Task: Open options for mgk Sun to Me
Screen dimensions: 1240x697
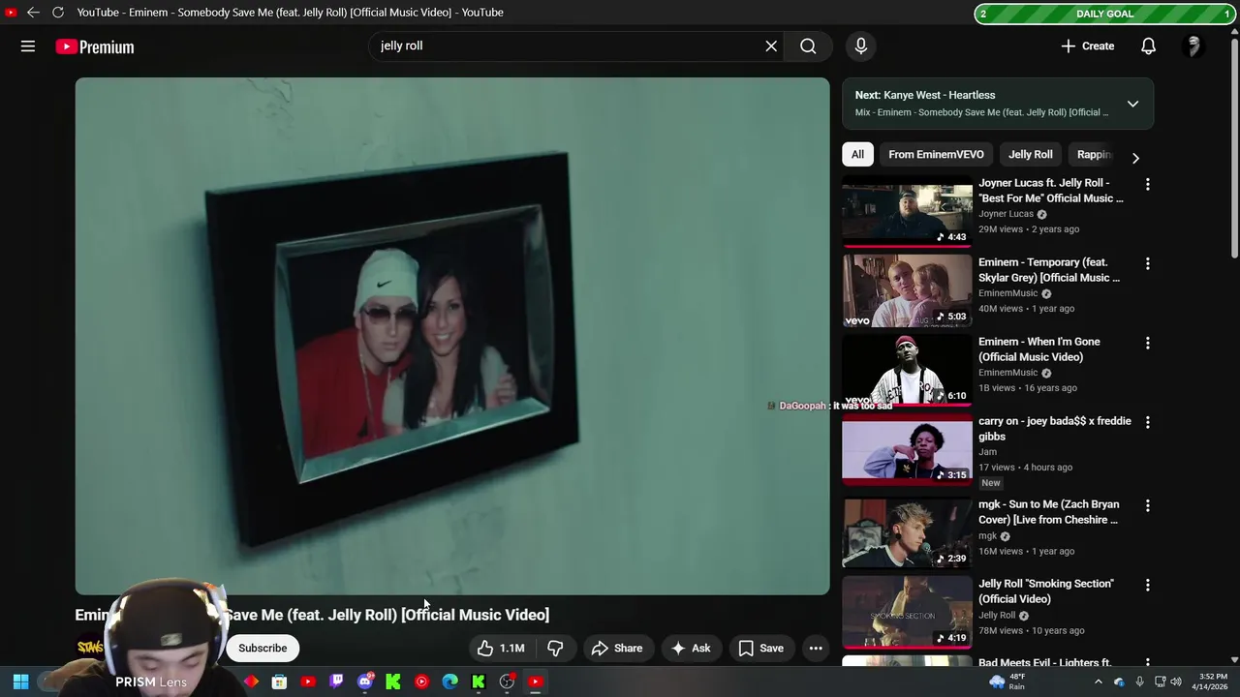Action: [x=1148, y=505]
